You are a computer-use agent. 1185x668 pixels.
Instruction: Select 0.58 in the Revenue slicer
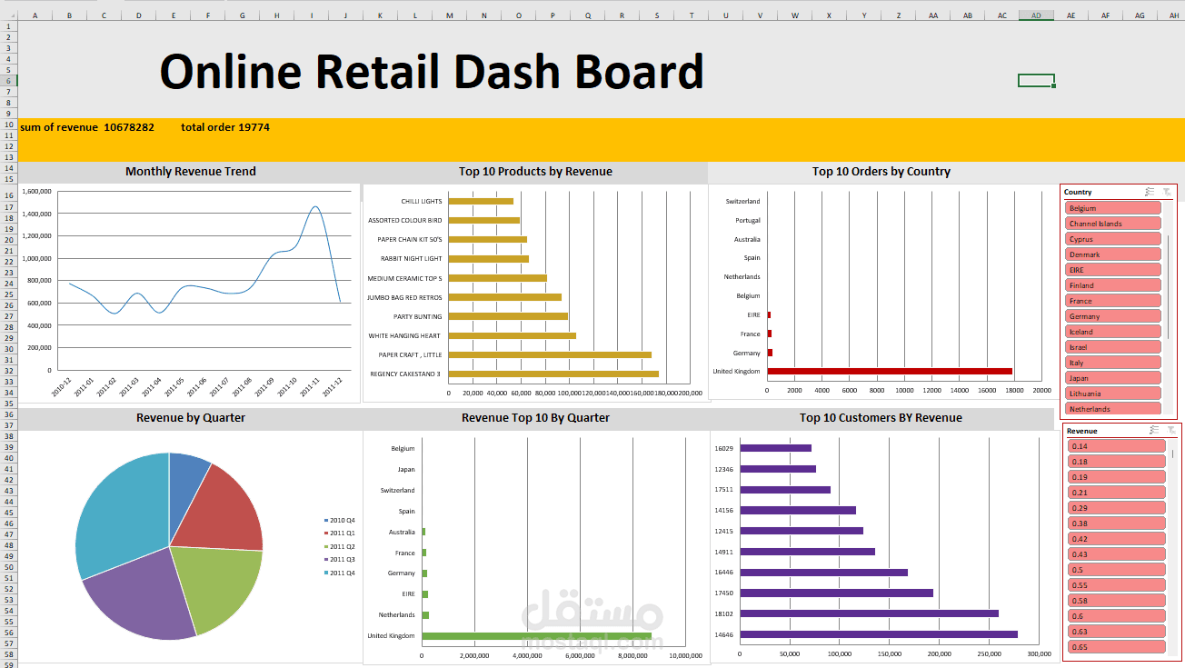click(x=1117, y=601)
